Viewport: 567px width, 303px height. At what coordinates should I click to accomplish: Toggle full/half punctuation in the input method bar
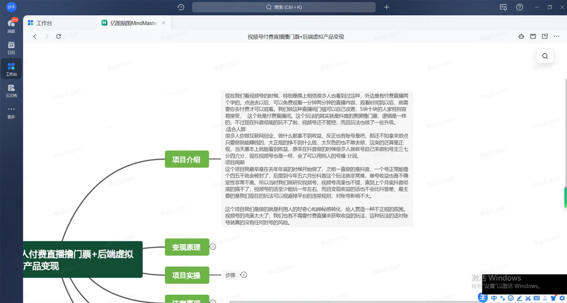(x=503, y=298)
